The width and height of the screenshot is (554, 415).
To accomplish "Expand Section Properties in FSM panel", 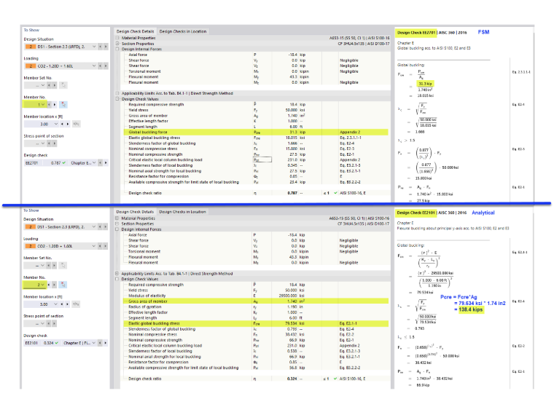I will pyautogui.click(x=117, y=44).
